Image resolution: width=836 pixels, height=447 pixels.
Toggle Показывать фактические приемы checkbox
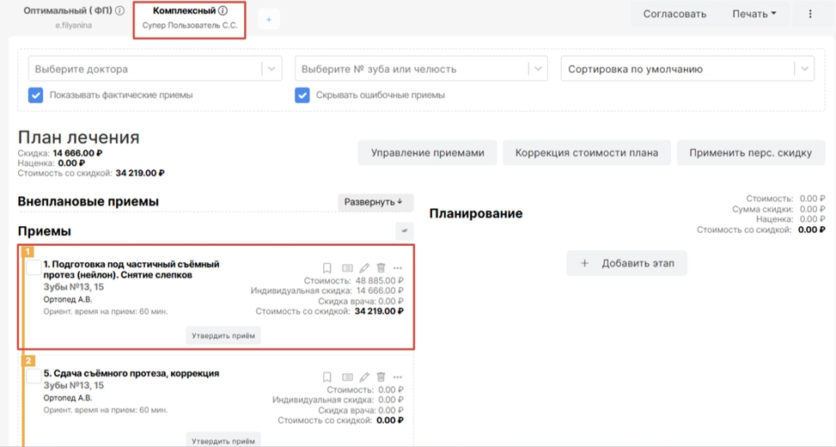coord(36,95)
